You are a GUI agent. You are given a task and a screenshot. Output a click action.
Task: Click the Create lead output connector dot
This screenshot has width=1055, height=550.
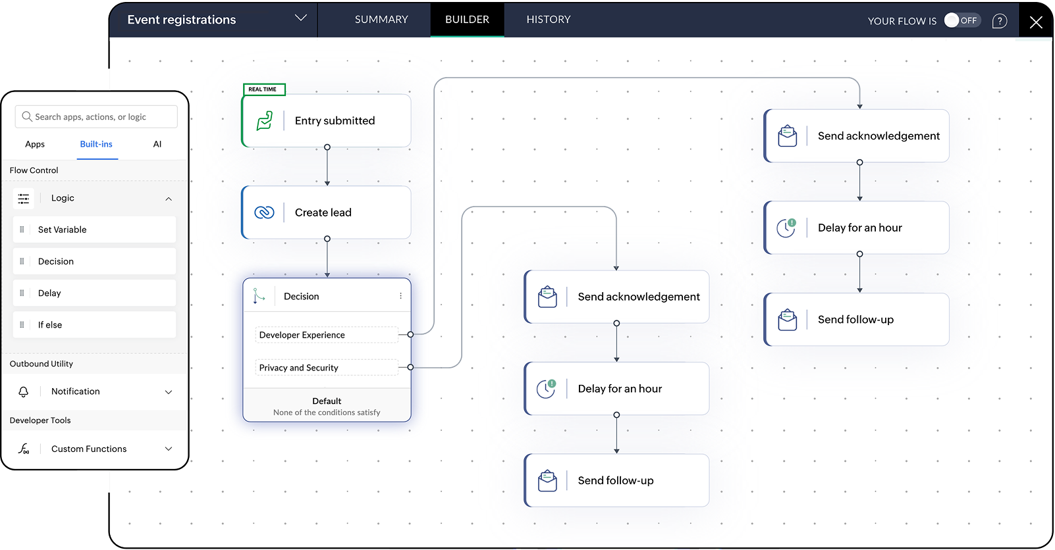[327, 239]
